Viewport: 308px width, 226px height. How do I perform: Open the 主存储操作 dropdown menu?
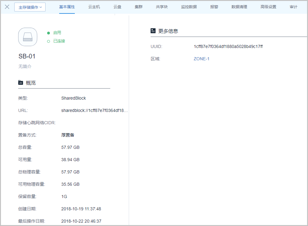coord(30,7)
